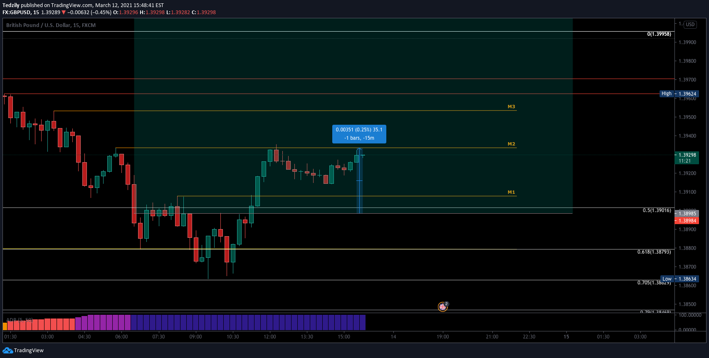Open the UK economic event marker
This screenshot has height=358, width=709.
pyautogui.click(x=442, y=307)
